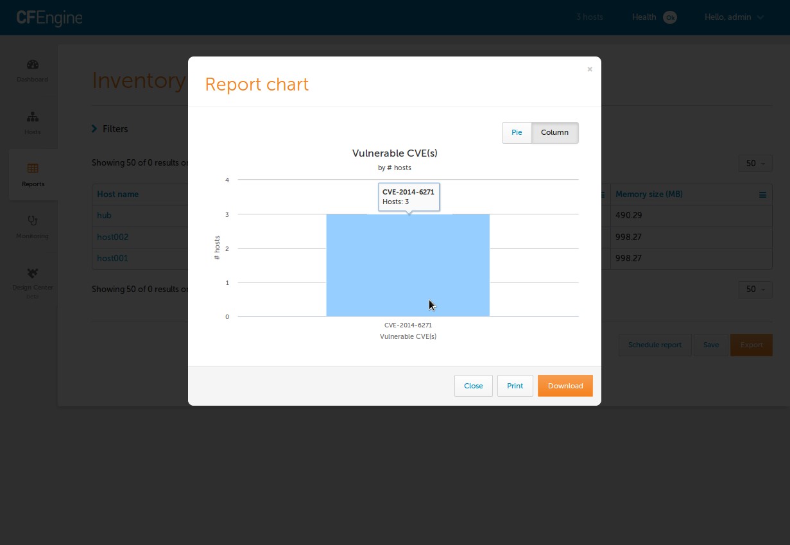Print the Vulnerable CVE(s) chart

tap(515, 386)
